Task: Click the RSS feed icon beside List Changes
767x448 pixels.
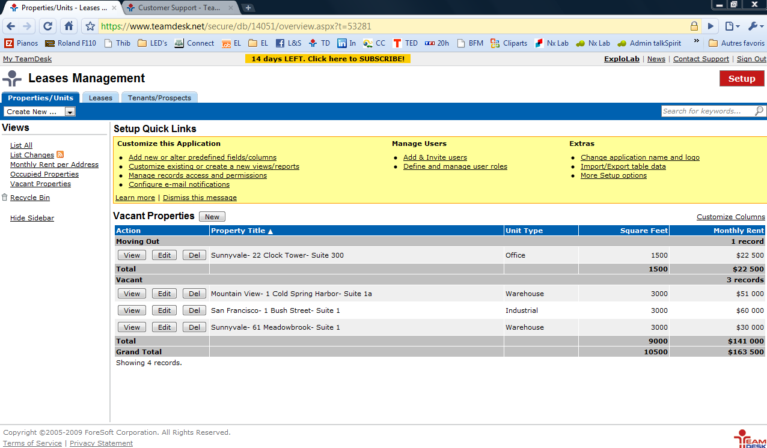Action: [x=60, y=155]
